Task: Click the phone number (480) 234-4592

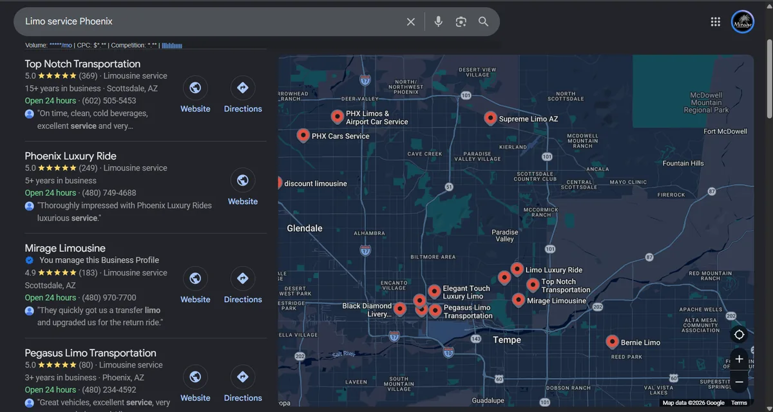Action: [x=109, y=389]
